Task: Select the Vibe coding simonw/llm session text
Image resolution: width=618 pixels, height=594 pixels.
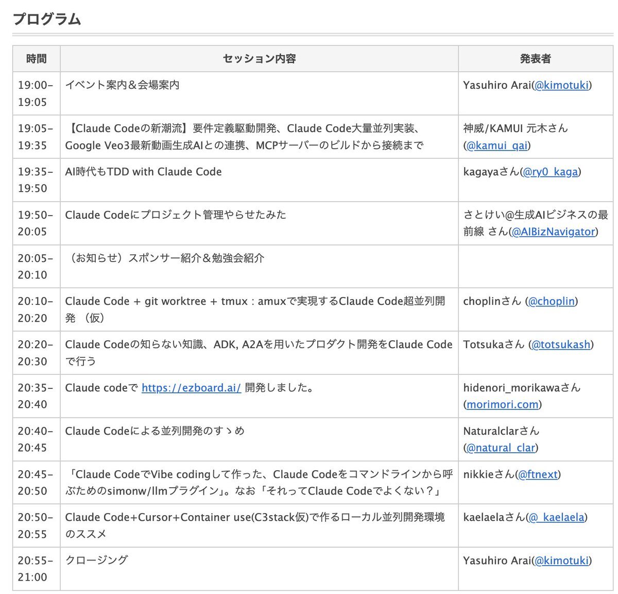Action: click(259, 483)
